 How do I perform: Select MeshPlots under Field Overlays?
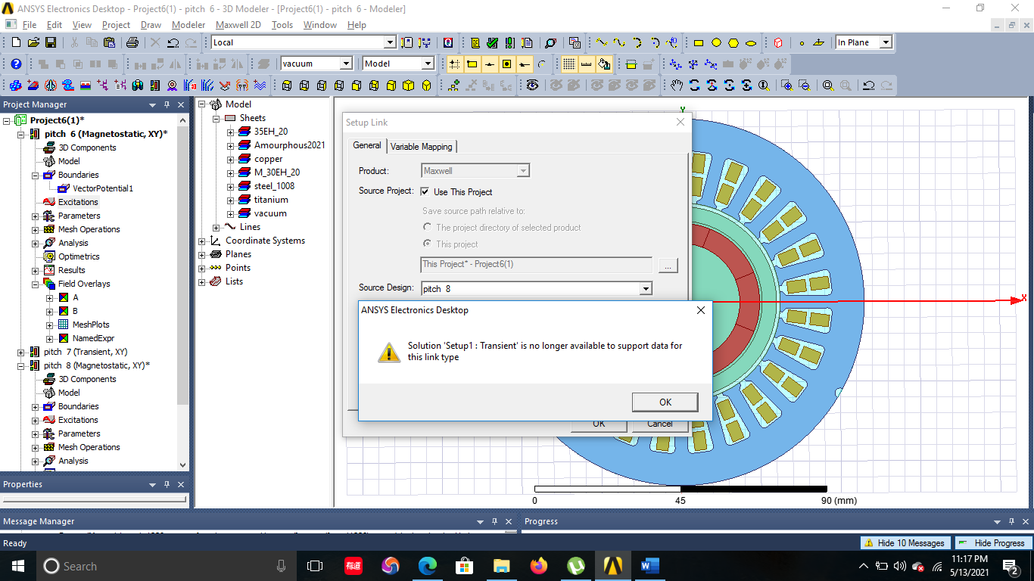[x=91, y=325]
